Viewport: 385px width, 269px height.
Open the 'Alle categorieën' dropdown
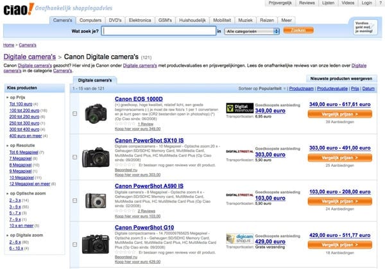click(252, 31)
